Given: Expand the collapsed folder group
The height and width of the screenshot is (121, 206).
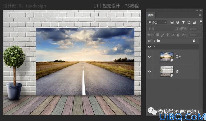Looking at the screenshot, I should (154, 41).
